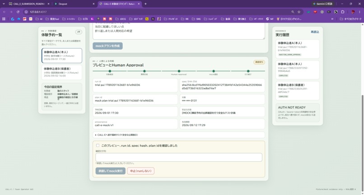Image resolution: width=364 pixels, height=195 pixels.
Task: Select 体験申込者B（保護者） in 体験予約一覧
Action: pos(62,73)
